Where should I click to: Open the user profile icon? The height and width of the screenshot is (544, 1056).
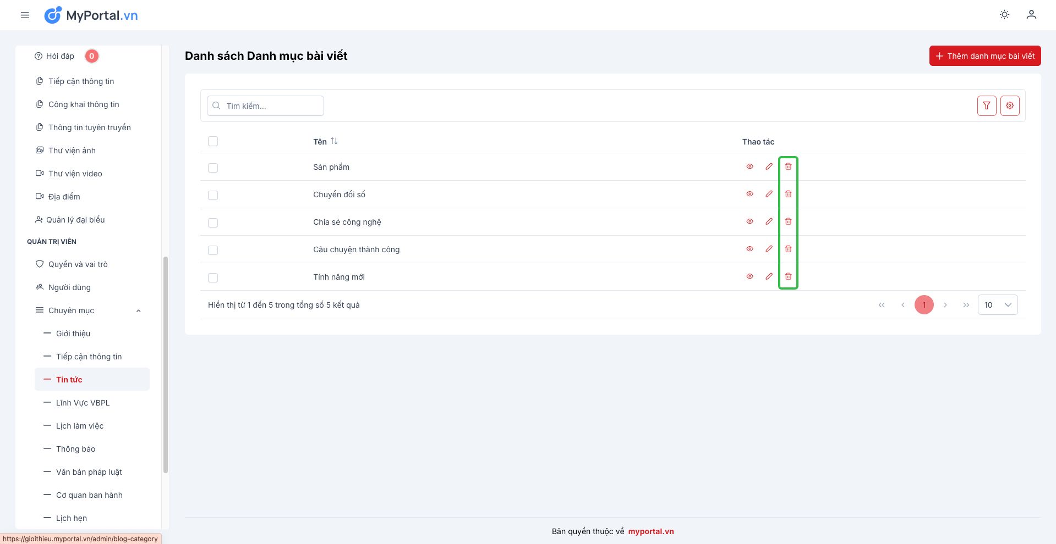(1031, 15)
